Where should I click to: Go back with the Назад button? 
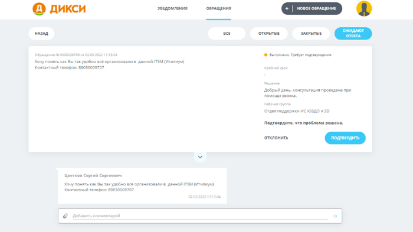[41, 34]
